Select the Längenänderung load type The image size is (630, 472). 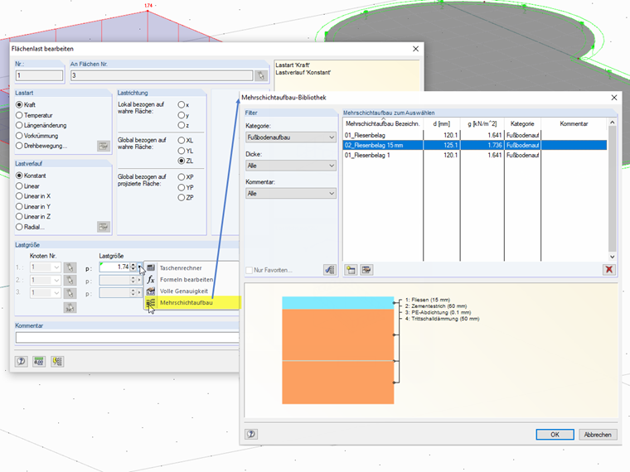pos(19,125)
